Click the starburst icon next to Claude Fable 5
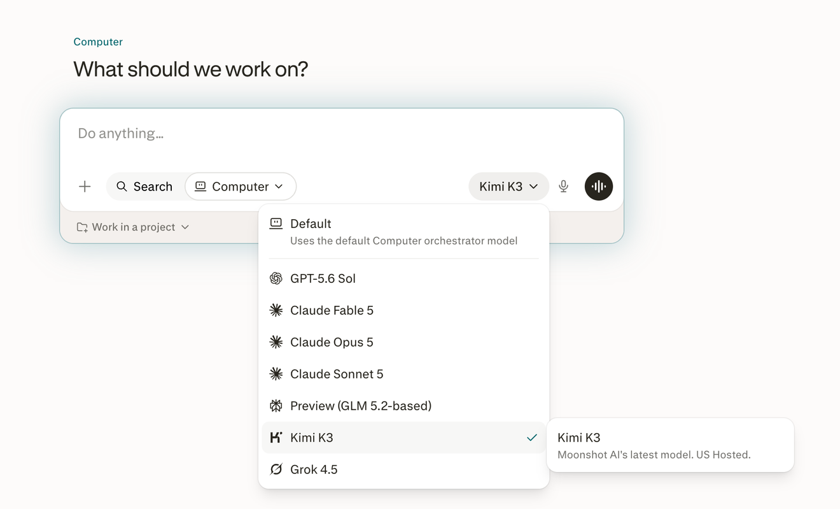This screenshot has height=509, width=840. [276, 310]
